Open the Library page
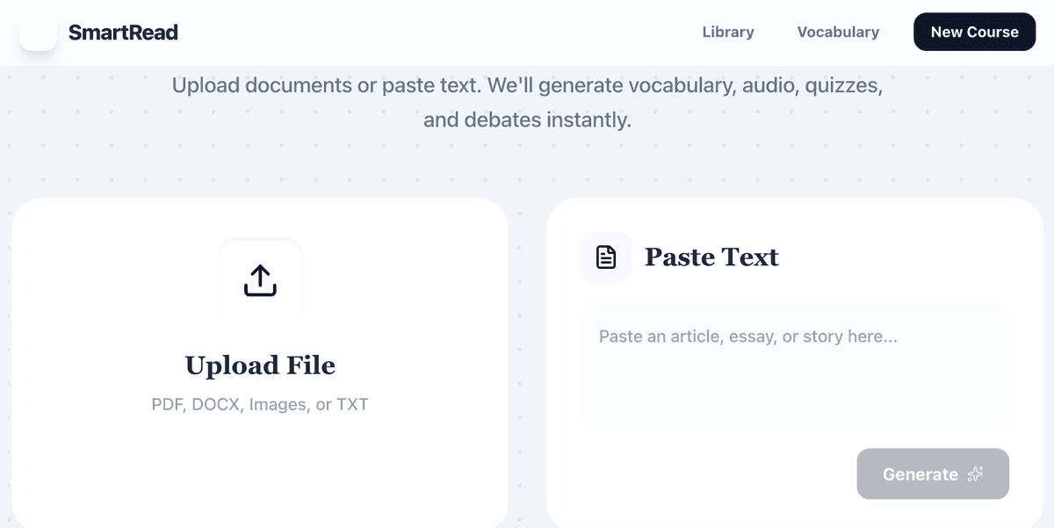The image size is (1054, 528). pyautogui.click(x=728, y=33)
